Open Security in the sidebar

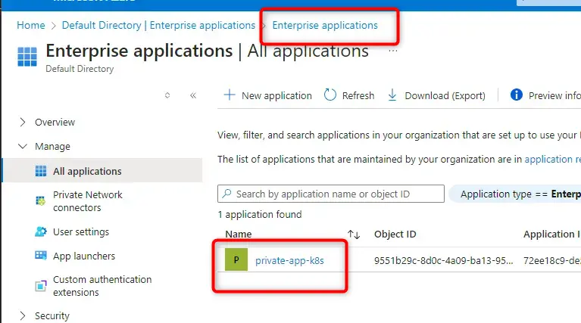click(52, 316)
